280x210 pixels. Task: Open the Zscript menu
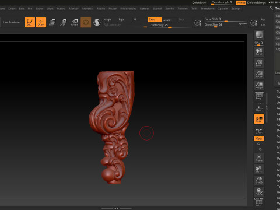coord(236,9)
